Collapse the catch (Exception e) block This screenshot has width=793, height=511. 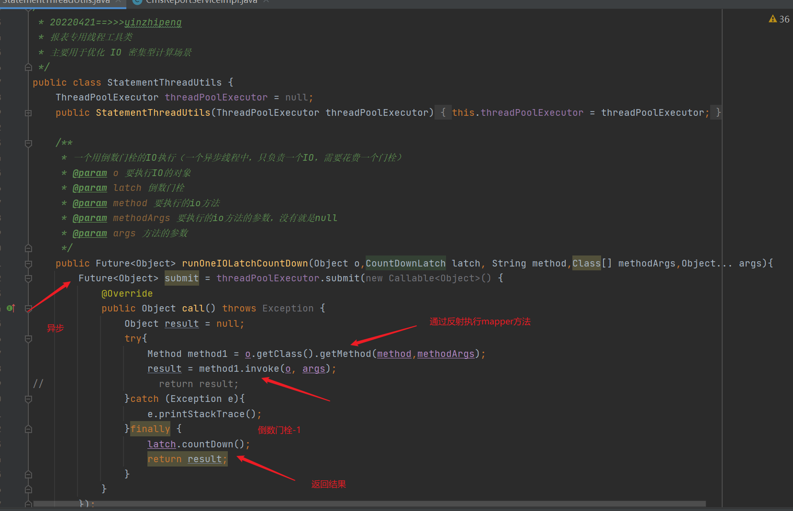click(28, 399)
